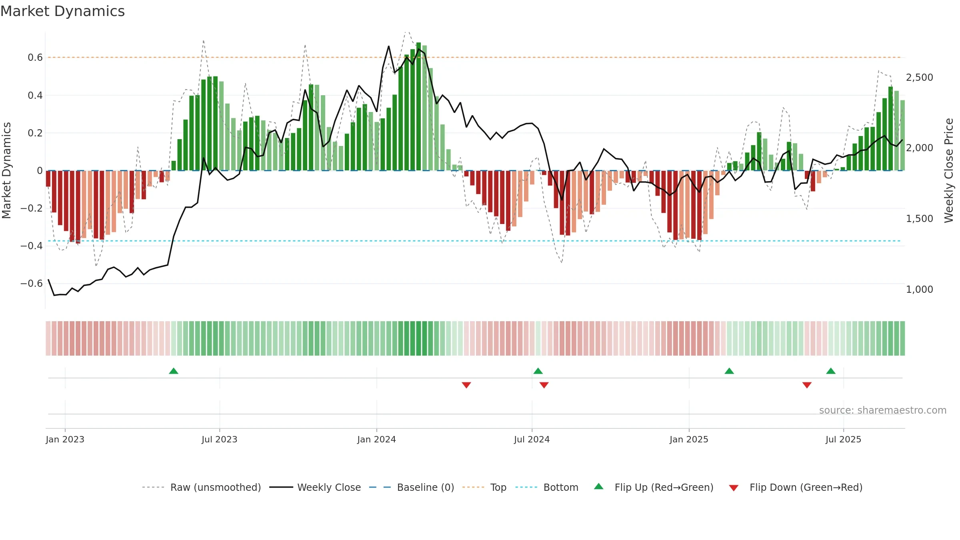The height and width of the screenshot is (540, 960).
Task: Click the 'Jan 2025' x-axis label
Action: (689, 439)
